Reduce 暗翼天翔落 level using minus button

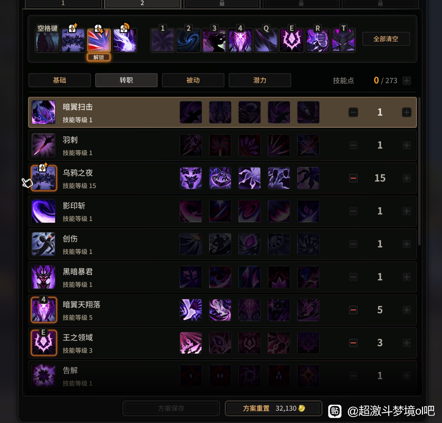point(353,310)
